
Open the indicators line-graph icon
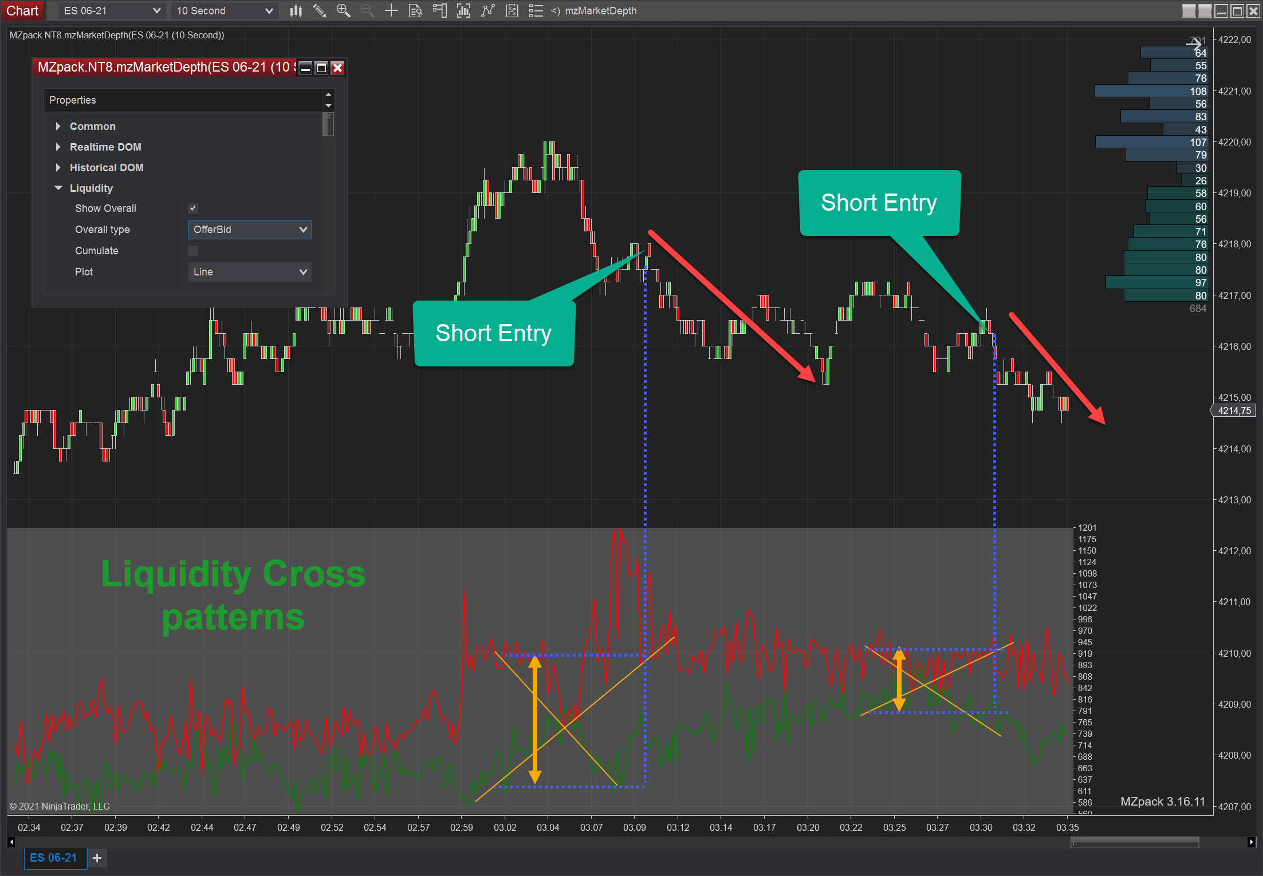487,11
